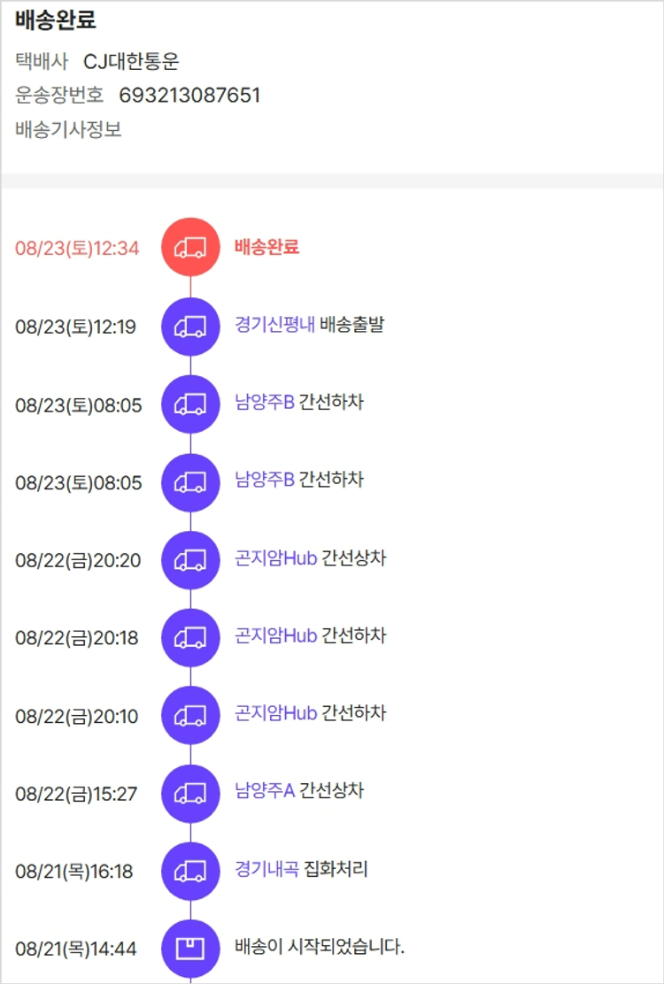Viewport: 664px width, 984px height.
Task: Click the red delivery-complete truck icon
Action: click(190, 248)
